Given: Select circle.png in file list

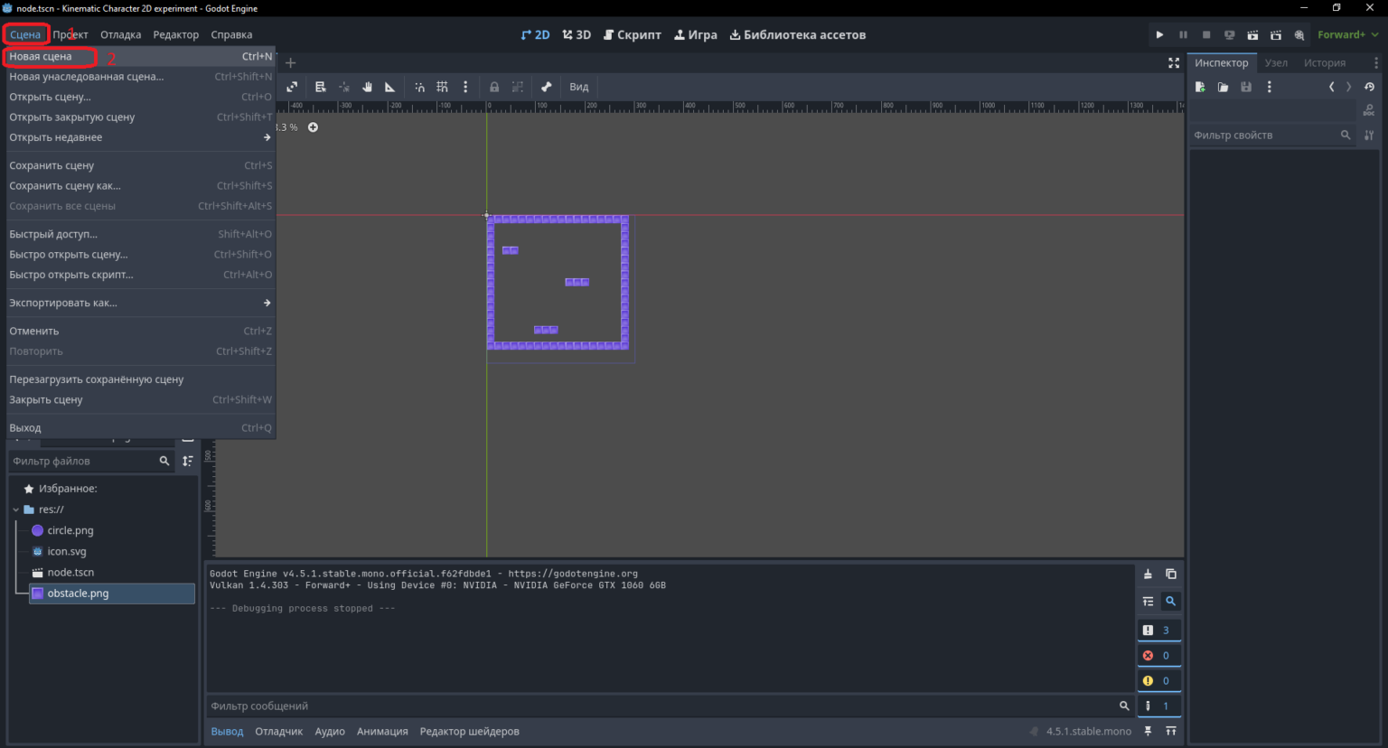Looking at the screenshot, I should pos(70,530).
